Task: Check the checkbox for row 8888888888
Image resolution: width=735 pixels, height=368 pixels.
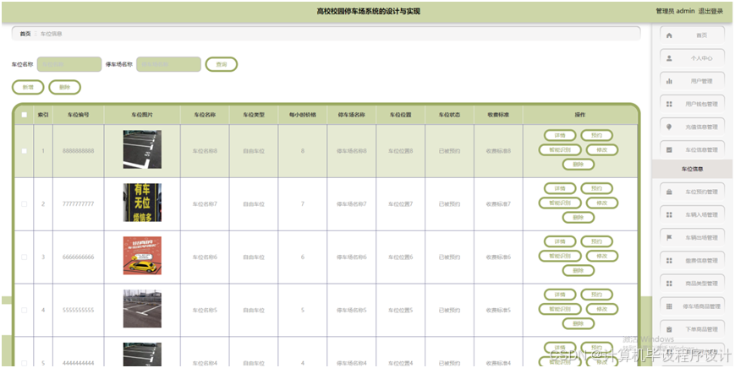Action: 25,151
